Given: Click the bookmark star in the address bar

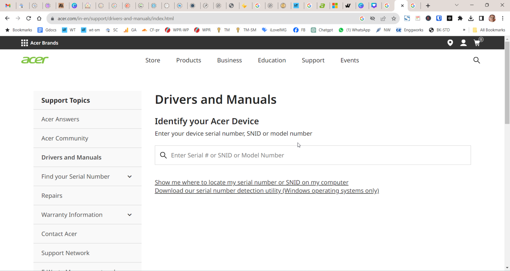Looking at the screenshot, I should [x=394, y=18].
